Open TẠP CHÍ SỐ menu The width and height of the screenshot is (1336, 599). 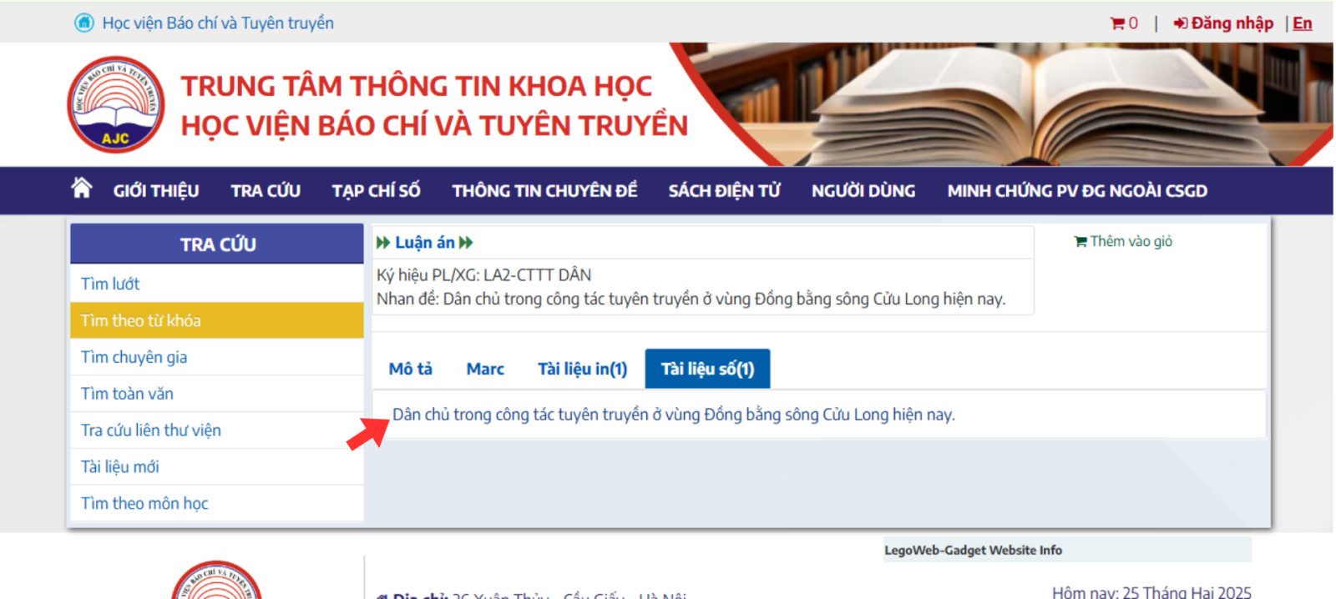[x=376, y=191]
